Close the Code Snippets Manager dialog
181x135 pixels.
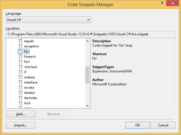click(x=172, y=3)
